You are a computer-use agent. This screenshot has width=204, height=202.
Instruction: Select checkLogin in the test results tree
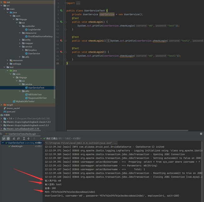point(17,146)
